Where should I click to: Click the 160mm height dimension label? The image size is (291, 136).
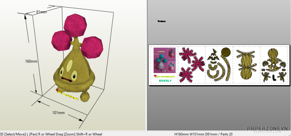click(x=31, y=61)
